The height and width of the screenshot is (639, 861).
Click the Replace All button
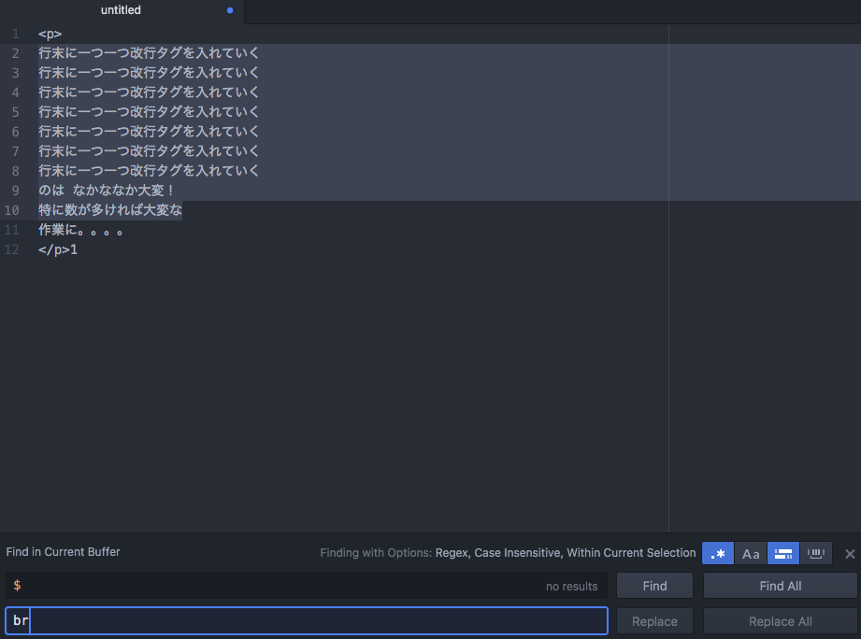click(780, 621)
